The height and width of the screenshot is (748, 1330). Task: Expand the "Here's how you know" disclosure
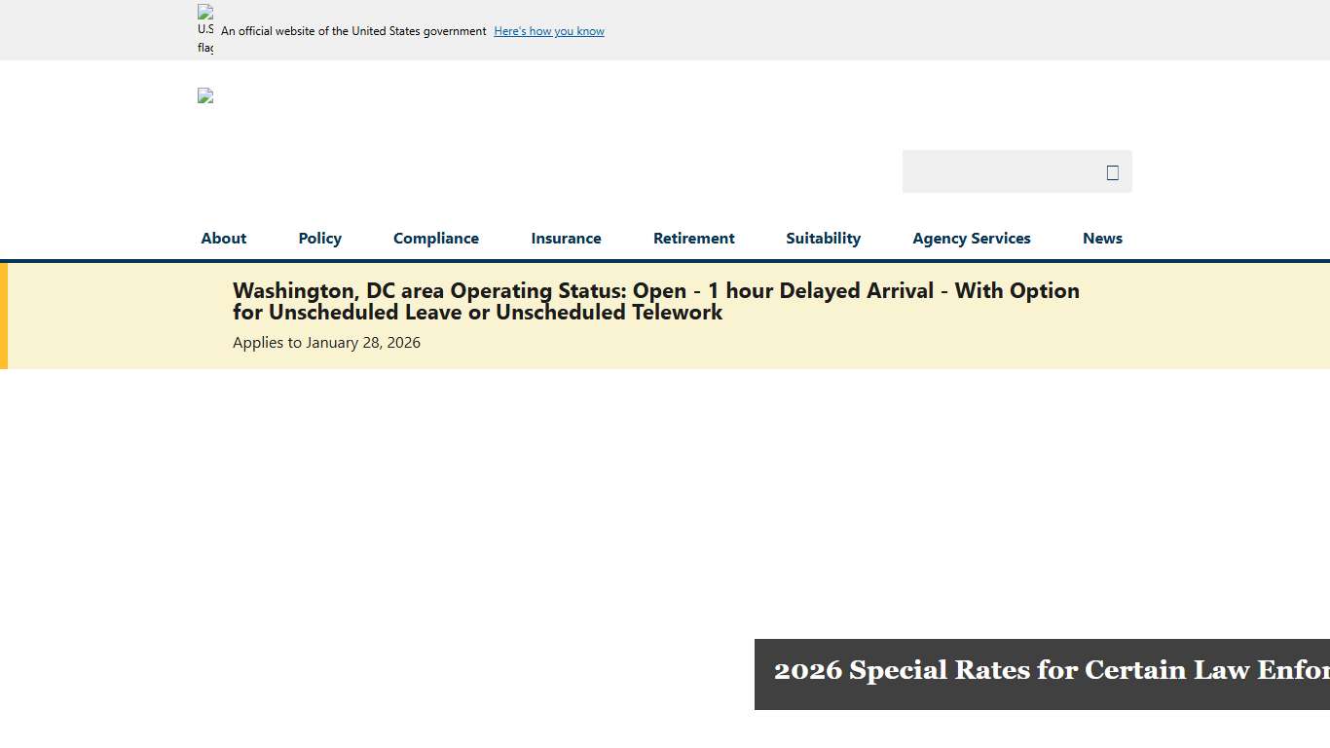(x=548, y=30)
